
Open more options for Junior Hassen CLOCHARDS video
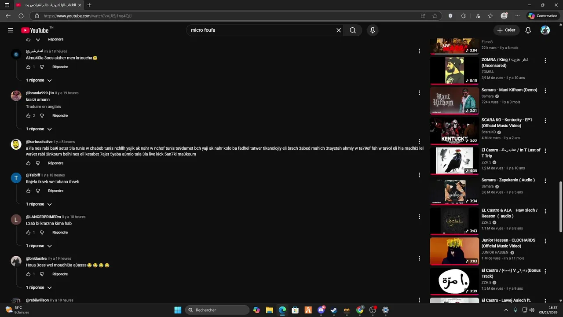(545, 241)
